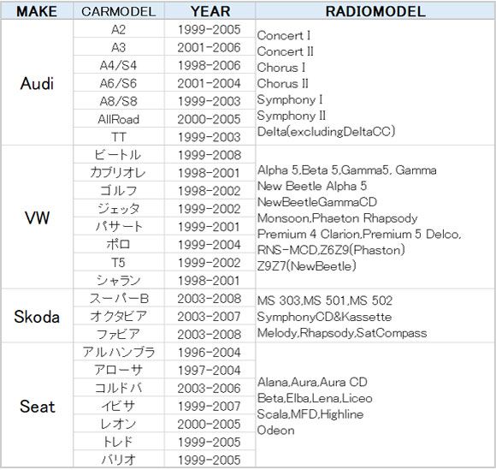Select year 2001-2006 in the A3 row
The width and height of the screenshot is (496, 470).
tap(210, 47)
